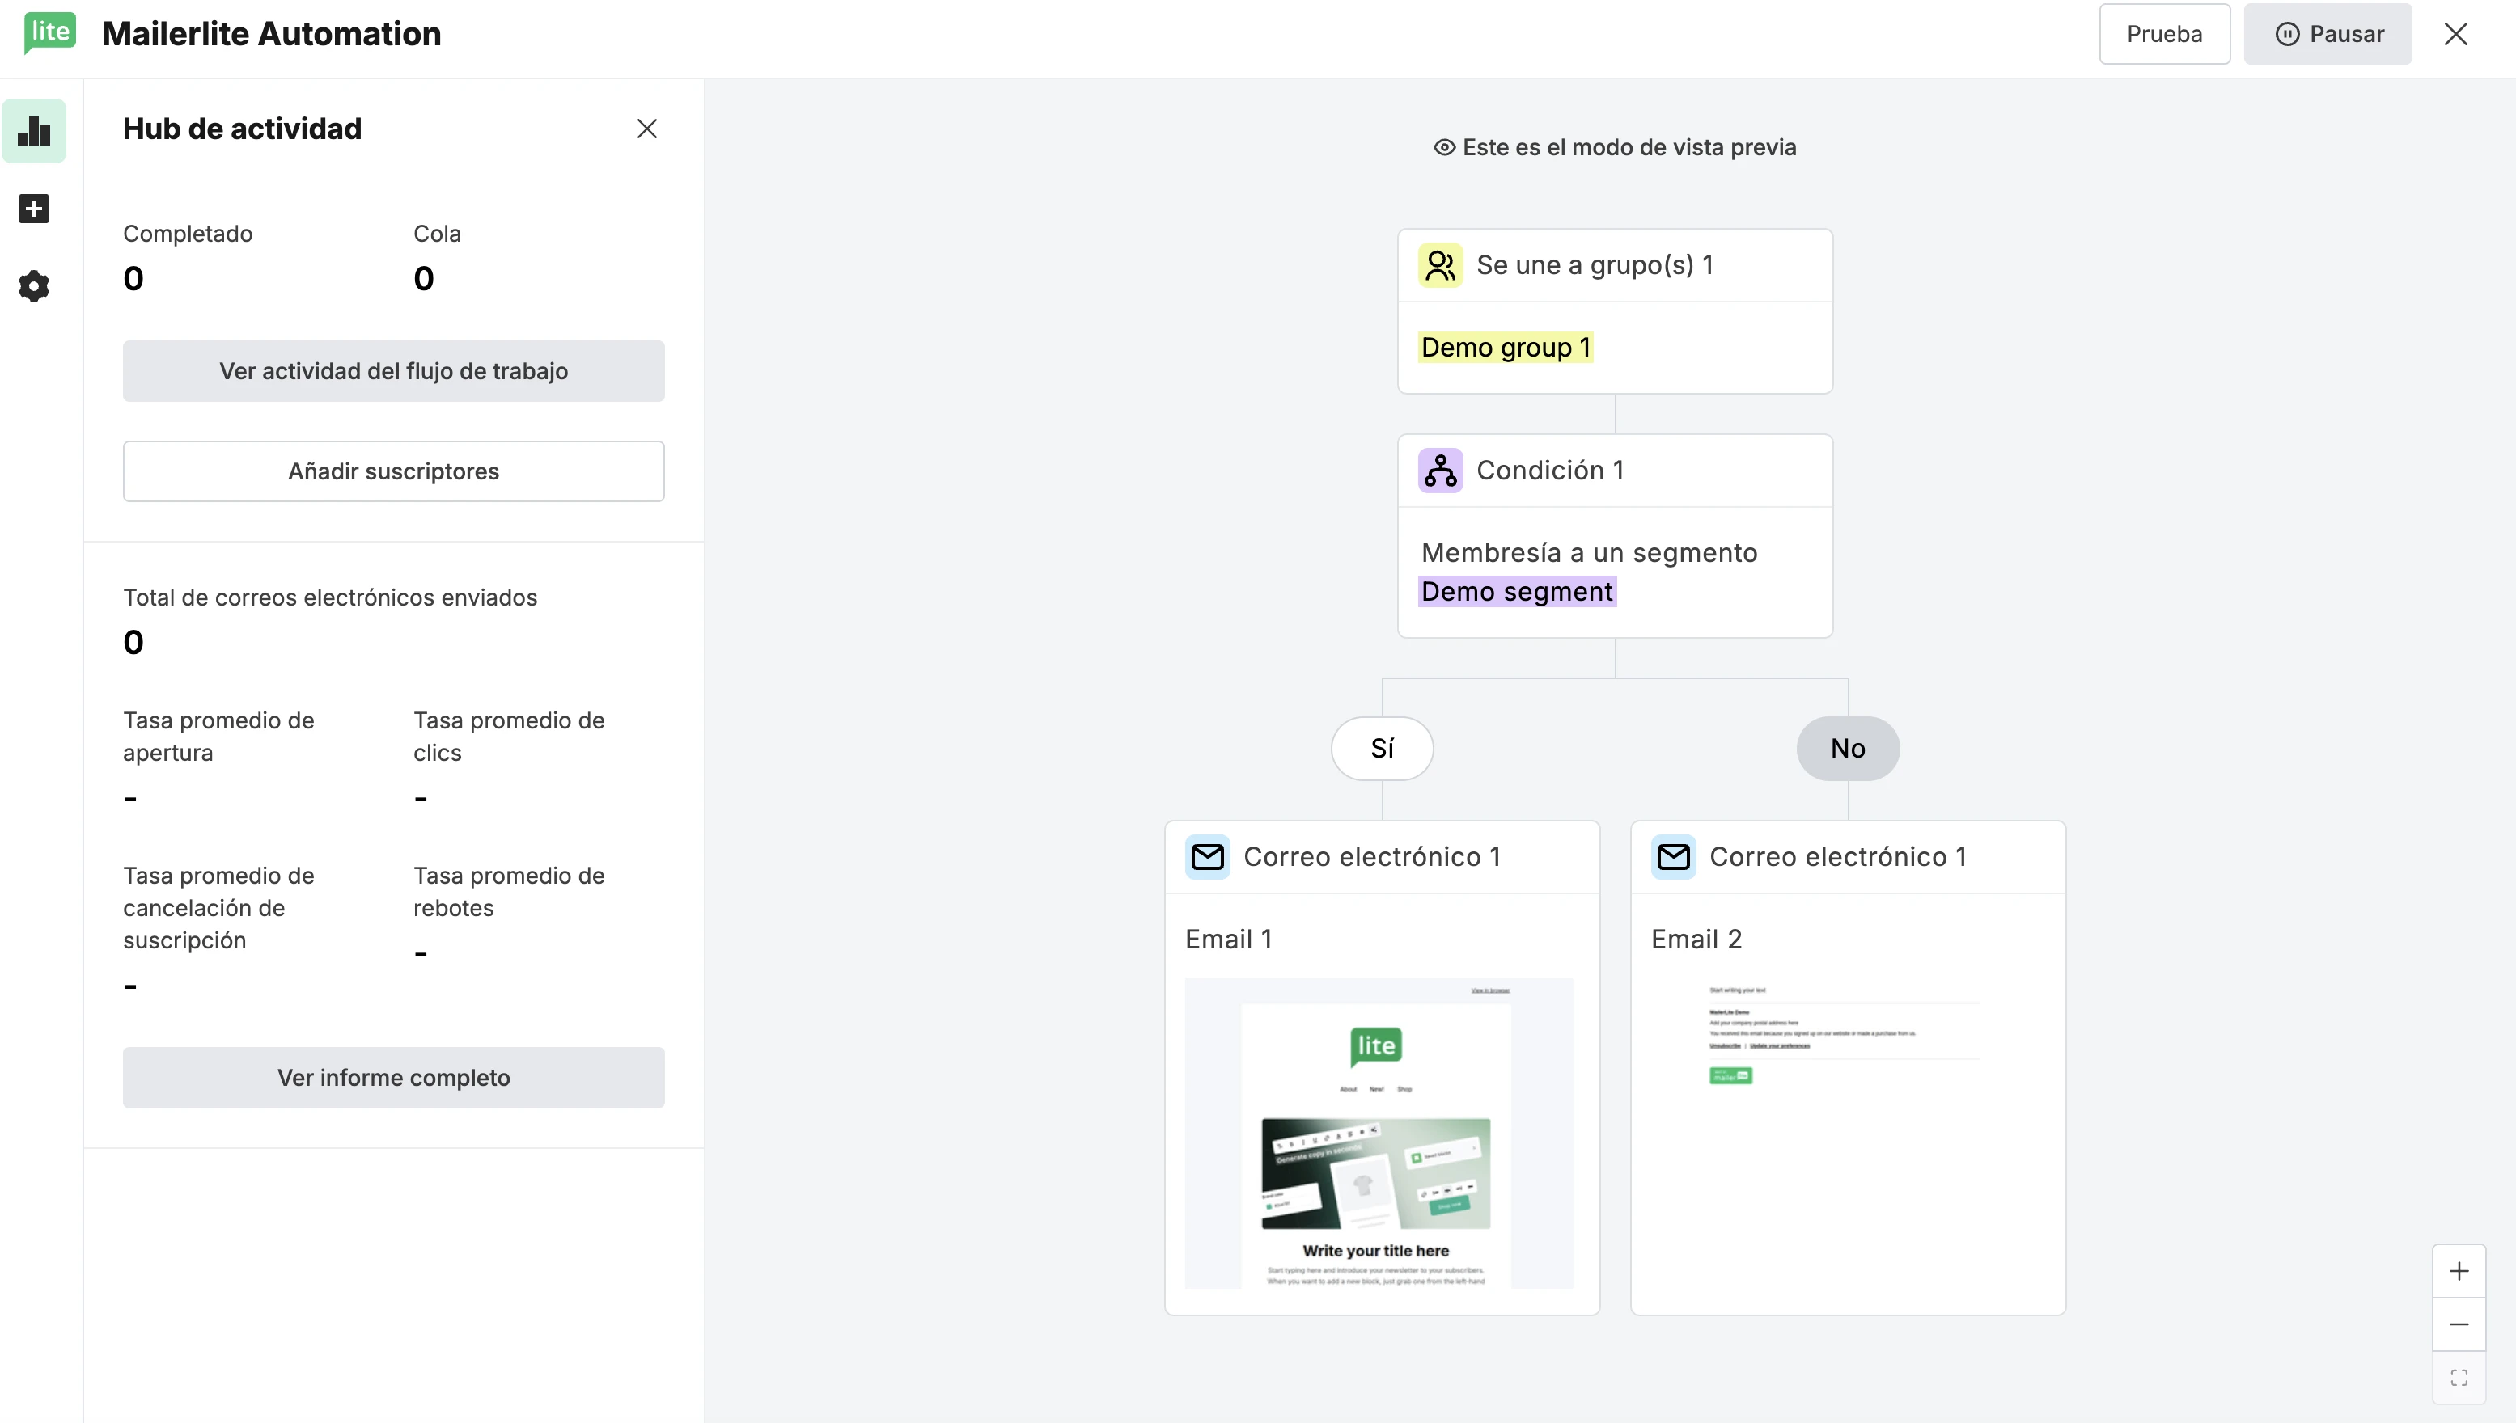Click the MailerLite logo icon
The height and width of the screenshot is (1423, 2516).
coord(49,32)
